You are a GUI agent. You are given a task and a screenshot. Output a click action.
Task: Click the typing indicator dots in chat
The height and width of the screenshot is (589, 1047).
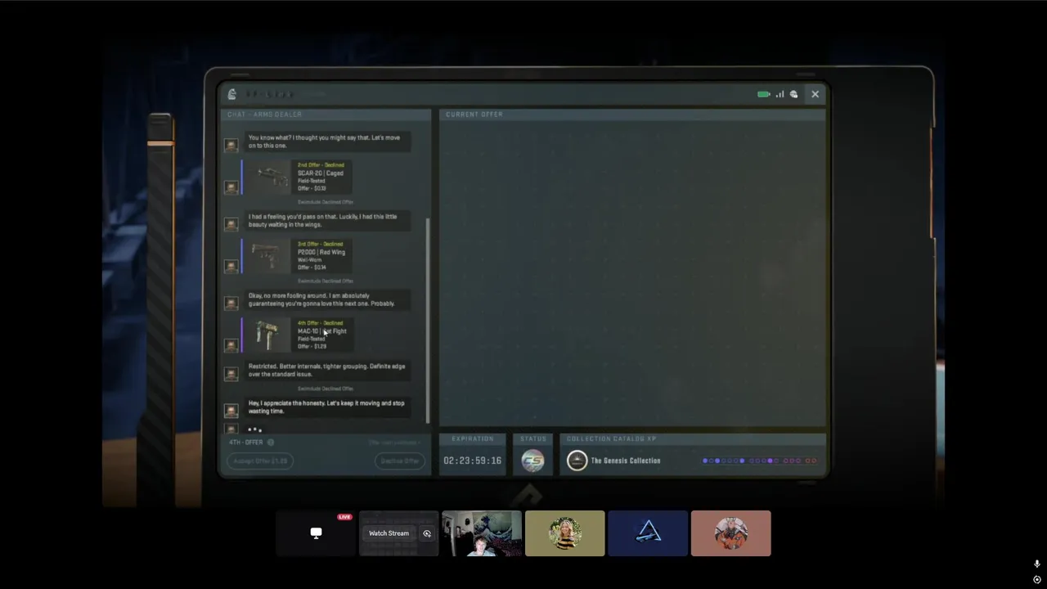[x=254, y=429]
